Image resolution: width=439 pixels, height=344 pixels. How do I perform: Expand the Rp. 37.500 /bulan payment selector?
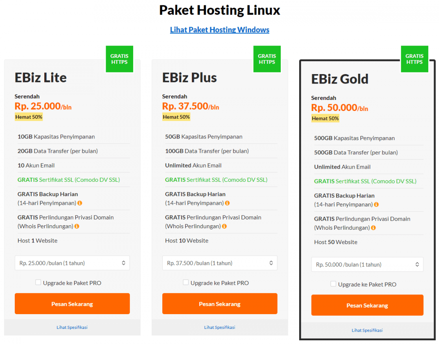(x=220, y=263)
